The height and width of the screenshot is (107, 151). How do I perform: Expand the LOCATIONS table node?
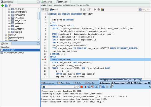pos(9,29)
